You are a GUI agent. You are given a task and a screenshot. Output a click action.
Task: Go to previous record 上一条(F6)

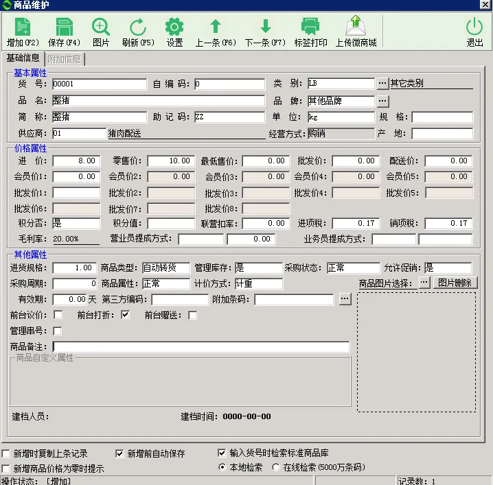(x=216, y=32)
